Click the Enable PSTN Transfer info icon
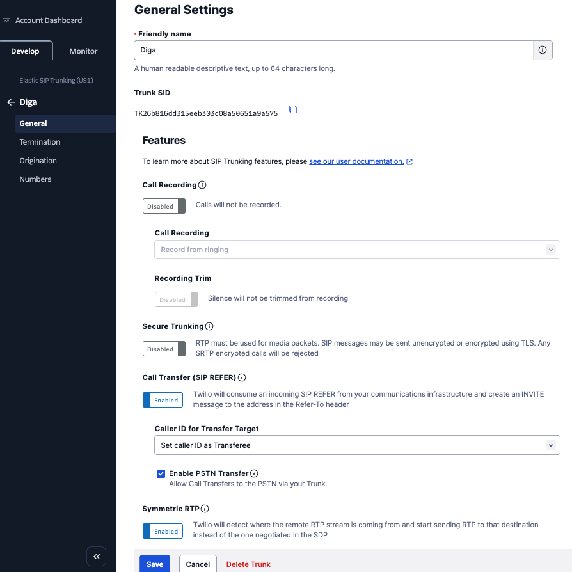Screen dimensions: 572x572 click(254, 473)
